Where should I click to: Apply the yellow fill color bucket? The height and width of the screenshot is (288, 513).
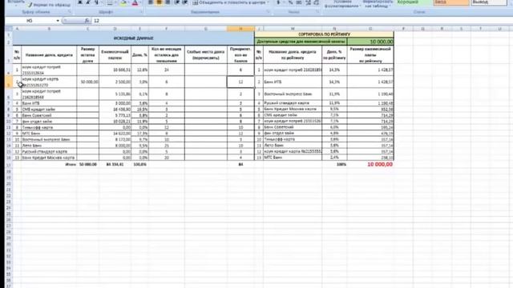point(123,2)
